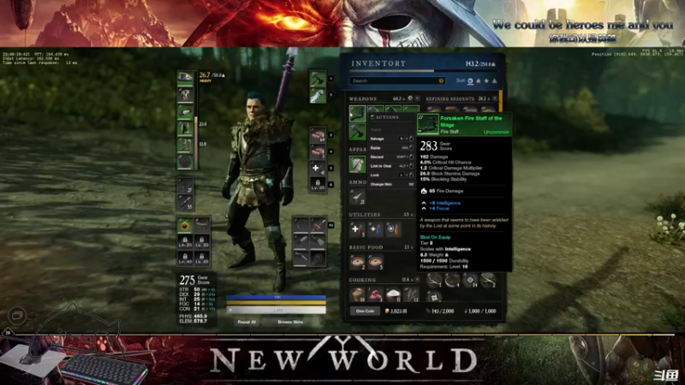Click the inventory weight capacity bar

[423, 71]
